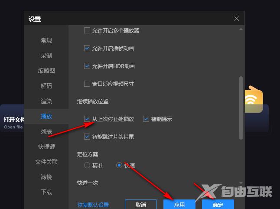Click the 继续播放位置 section heading
The height and width of the screenshot is (209, 280).
pyautogui.click(x=93, y=101)
